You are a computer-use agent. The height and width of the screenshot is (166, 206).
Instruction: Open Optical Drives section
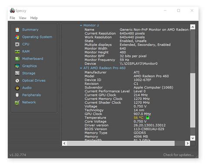coord(34,80)
